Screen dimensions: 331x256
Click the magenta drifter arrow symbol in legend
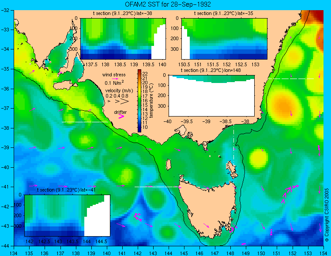point(121,117)
